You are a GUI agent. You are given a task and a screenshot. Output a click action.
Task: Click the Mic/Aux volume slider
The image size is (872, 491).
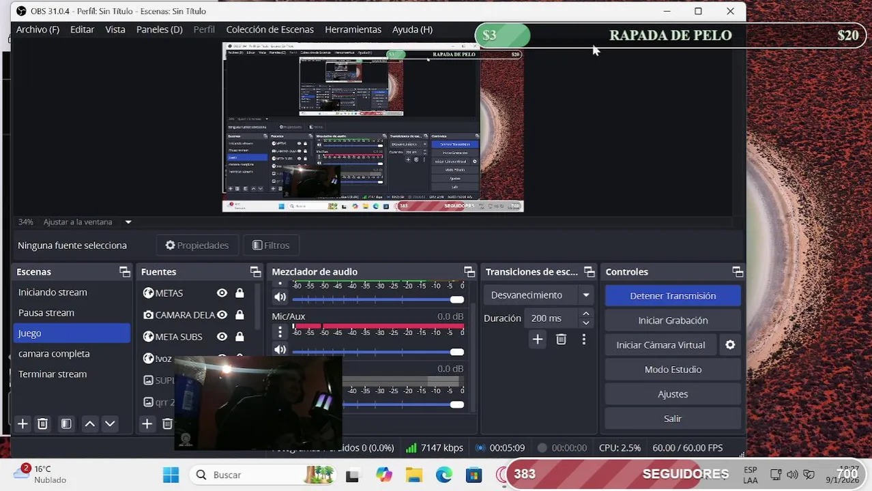[379, 352]
